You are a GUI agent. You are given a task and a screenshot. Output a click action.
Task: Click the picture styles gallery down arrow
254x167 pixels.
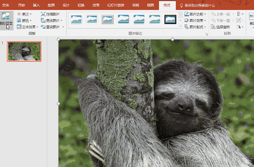pyautogui.click(x=181, y=20)
